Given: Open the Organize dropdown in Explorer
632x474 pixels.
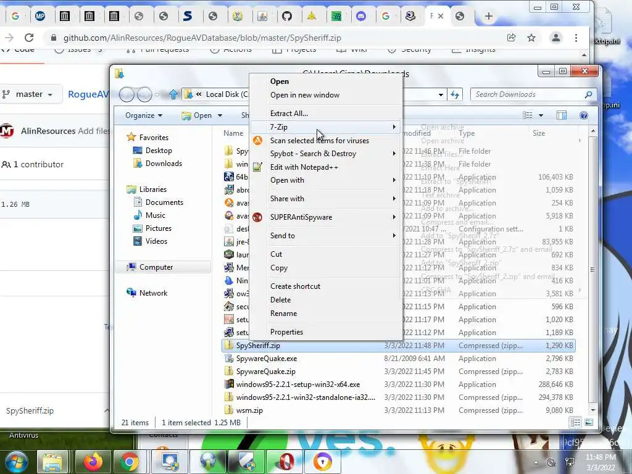Looking at the screenshot, I should [143, 115].
